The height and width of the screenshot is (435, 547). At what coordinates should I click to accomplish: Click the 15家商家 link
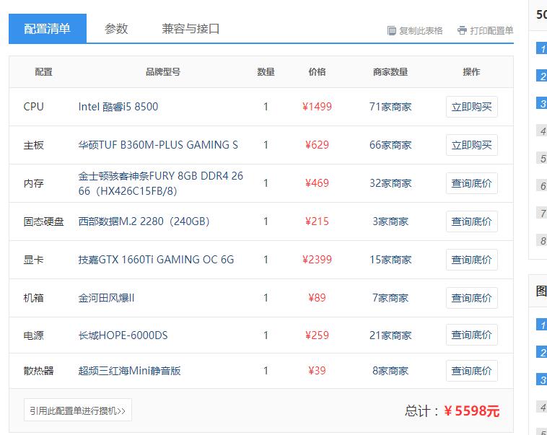[x=390, y=260]
